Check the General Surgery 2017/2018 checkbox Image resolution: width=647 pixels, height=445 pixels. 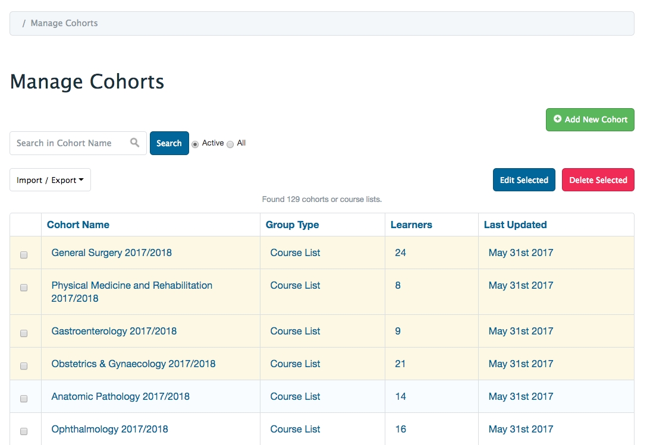[24, 255]
